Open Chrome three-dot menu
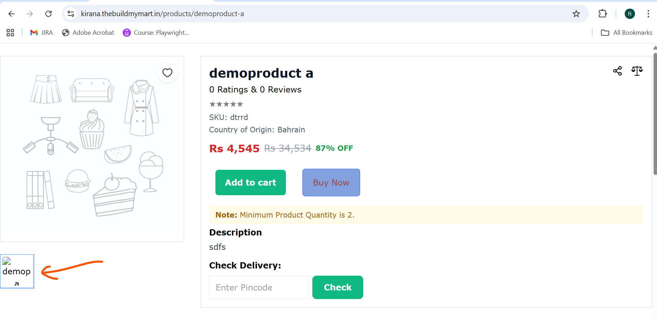 click(x=648, y=14)
